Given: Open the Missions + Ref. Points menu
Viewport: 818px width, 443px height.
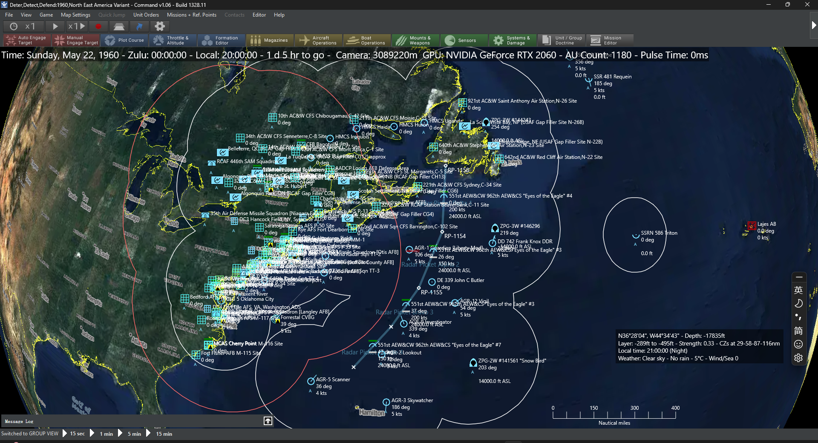Looking at the screenshot, I should (192, 15).
